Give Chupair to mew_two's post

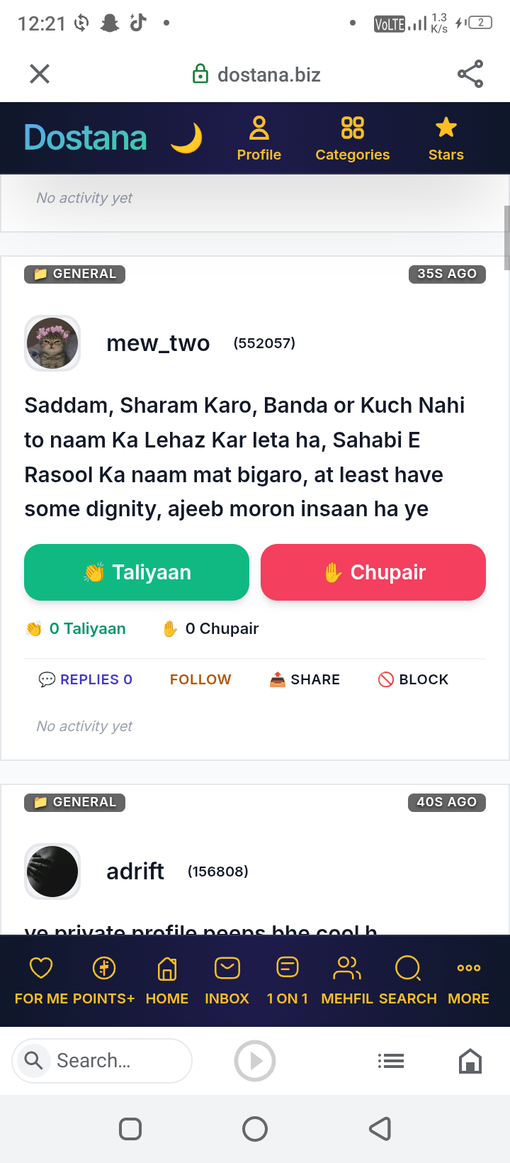pos(373,572)
